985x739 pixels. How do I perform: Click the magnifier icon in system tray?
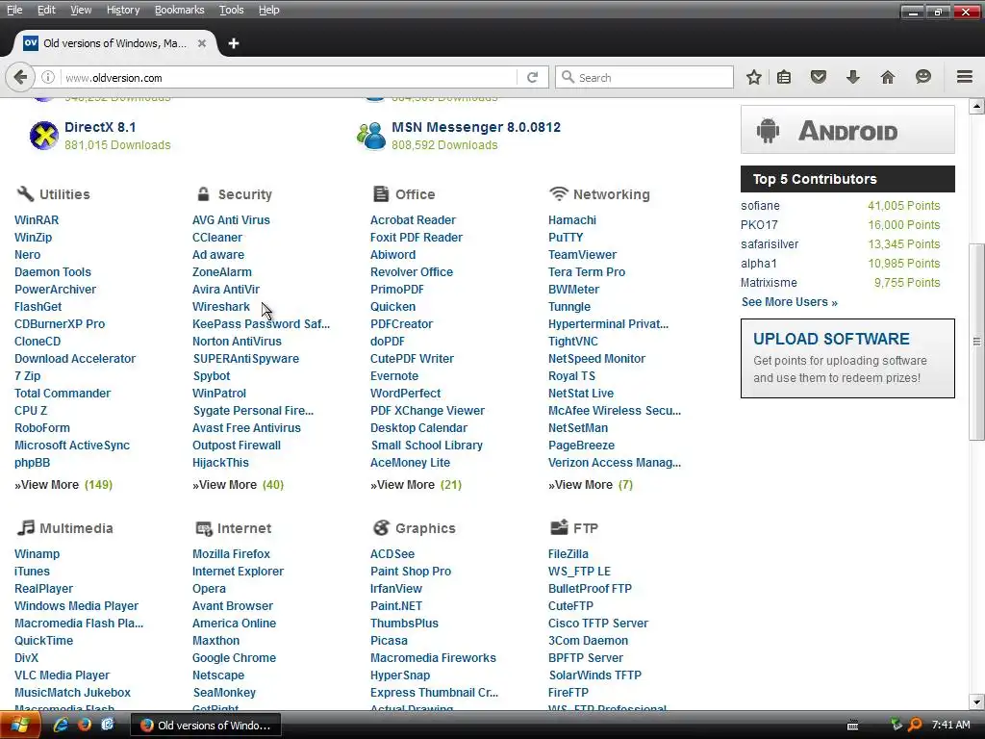coord(915,725)
